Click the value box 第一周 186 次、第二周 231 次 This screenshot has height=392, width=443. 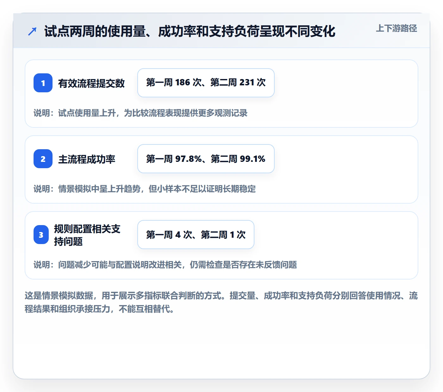pyautogui.click(x=206, y=83)
